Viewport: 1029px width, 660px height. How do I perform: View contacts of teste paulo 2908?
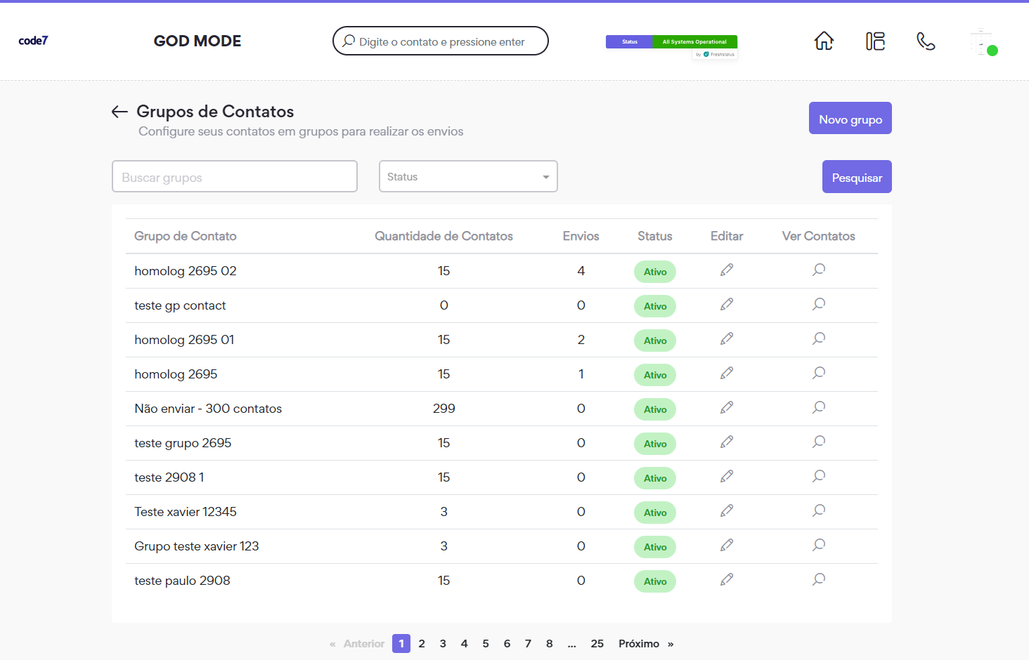[819, 580]
